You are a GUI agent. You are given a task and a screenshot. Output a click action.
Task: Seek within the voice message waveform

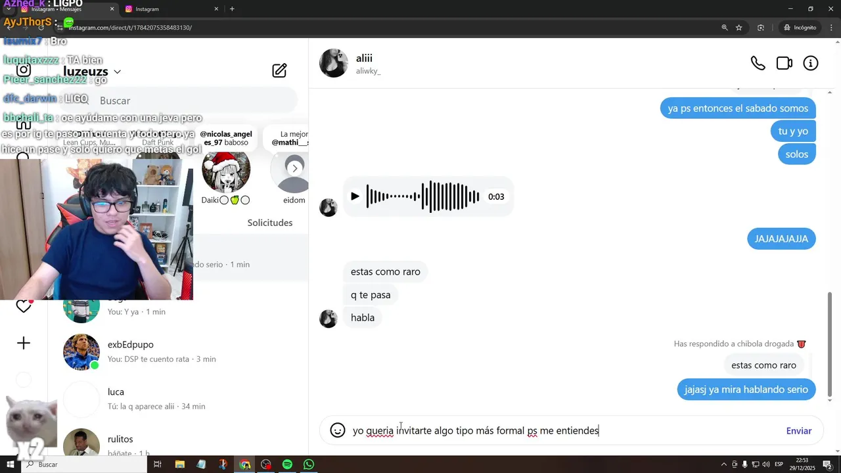tap(422, 196)
